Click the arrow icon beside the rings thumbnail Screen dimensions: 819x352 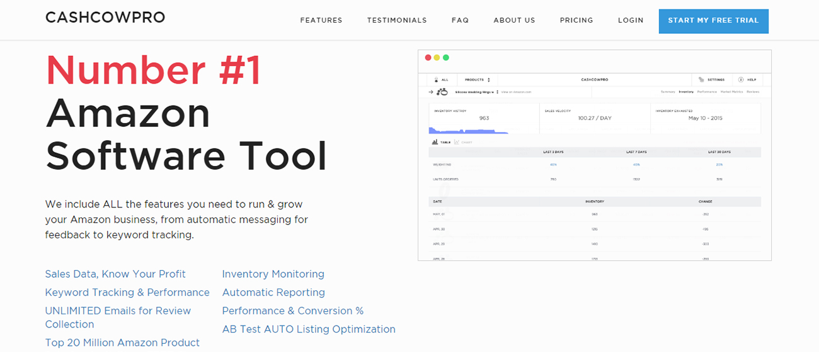coord(432,92)
